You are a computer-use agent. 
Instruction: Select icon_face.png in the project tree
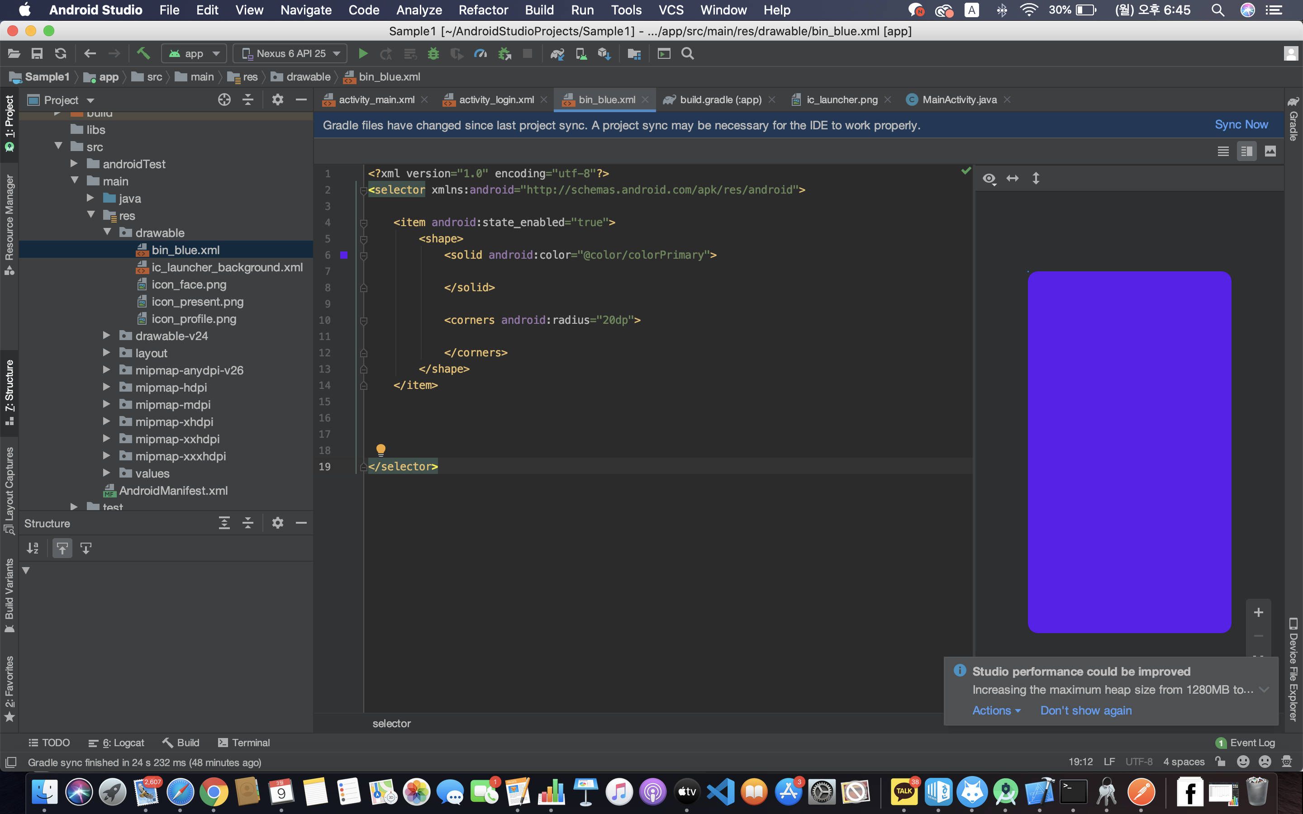(x=189, y=284)
